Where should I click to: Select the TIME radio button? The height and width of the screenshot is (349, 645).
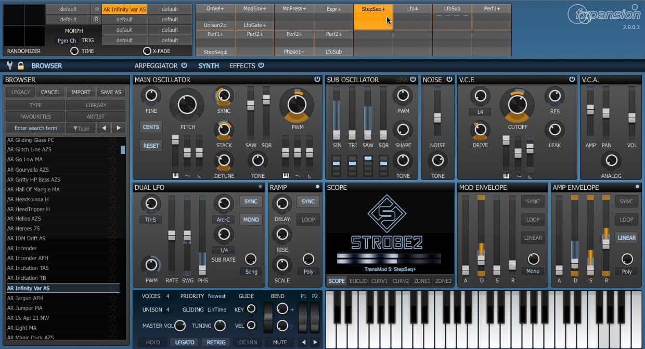coord(74,51)
